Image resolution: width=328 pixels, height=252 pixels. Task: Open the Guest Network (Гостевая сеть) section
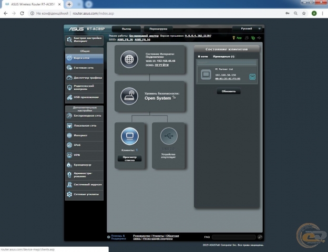[x=84, y=68]
